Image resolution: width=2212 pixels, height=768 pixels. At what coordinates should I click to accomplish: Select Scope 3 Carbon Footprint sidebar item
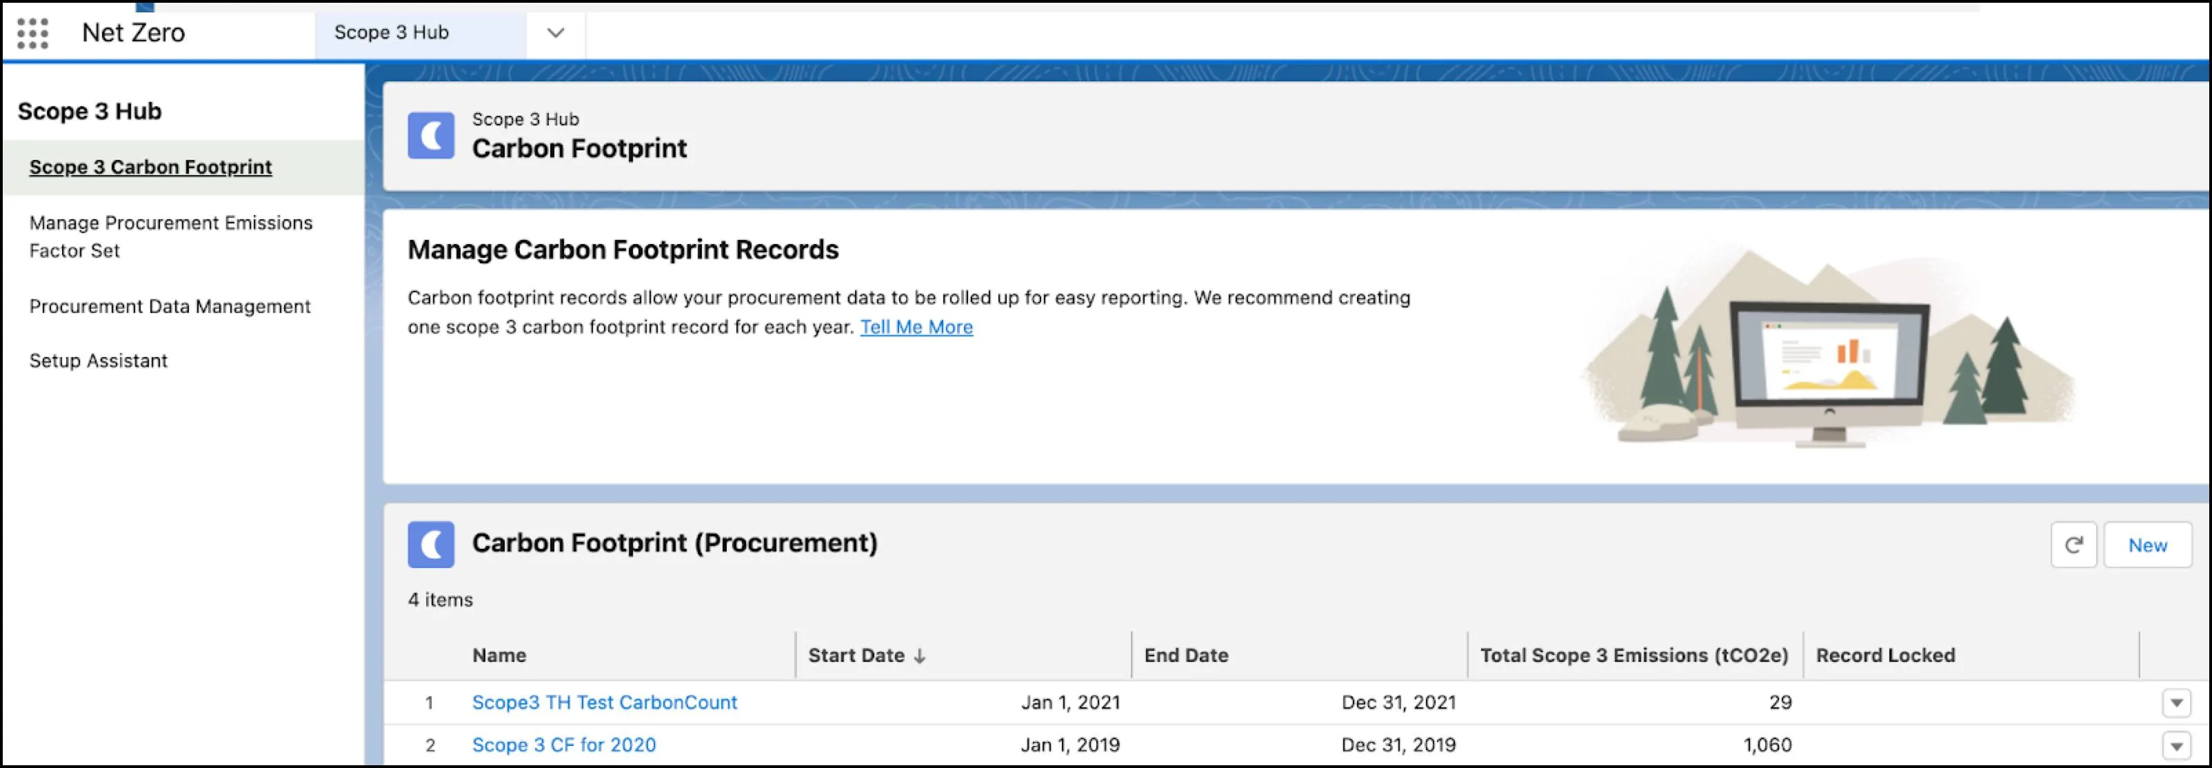[x=151, y=165]
